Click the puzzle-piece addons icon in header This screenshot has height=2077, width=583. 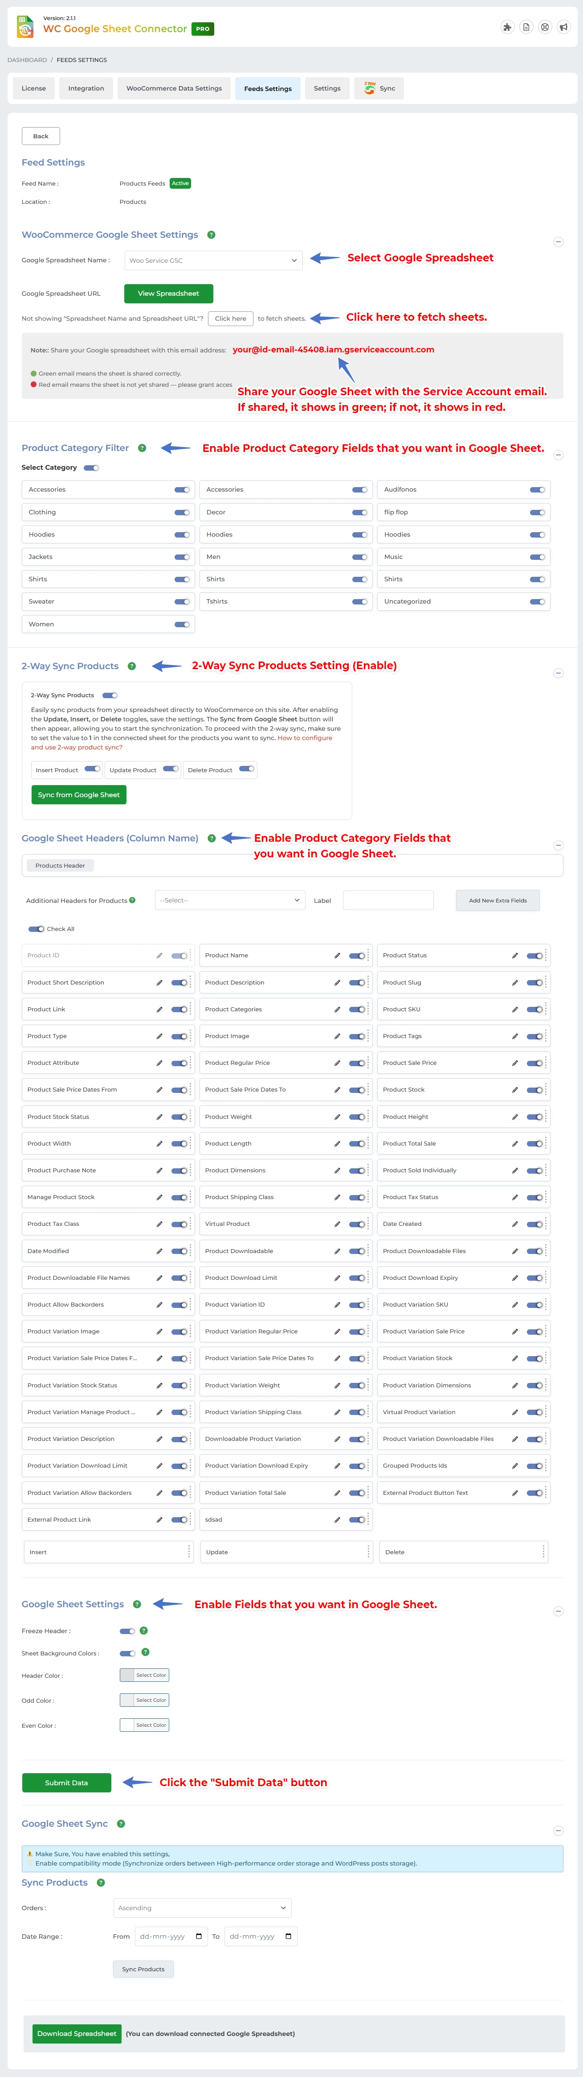pos(507,27)
